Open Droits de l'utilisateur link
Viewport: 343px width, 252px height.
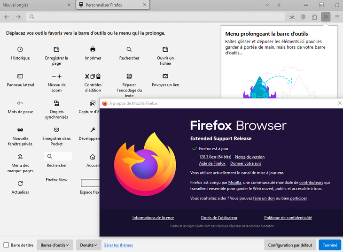point(219,218)
